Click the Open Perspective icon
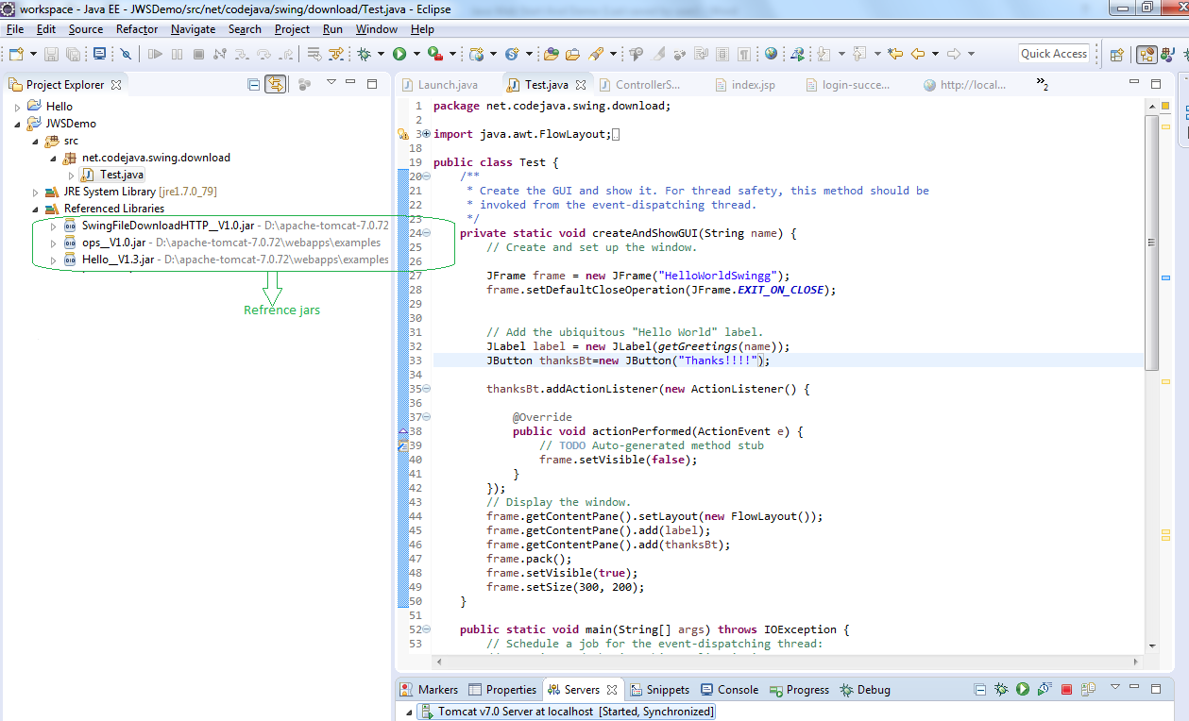The height and width of the screenshot is (721, 1189). click(x=1116, y=54)
